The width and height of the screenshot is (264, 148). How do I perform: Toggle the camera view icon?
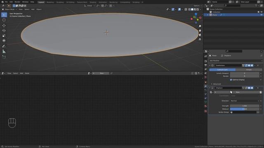[x=200, y=35]
